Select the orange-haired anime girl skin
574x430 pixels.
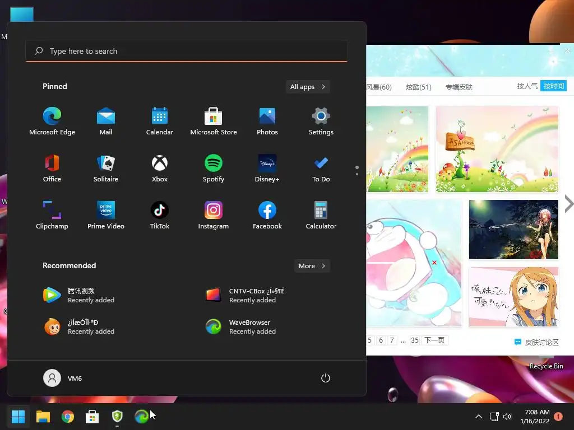513,297
